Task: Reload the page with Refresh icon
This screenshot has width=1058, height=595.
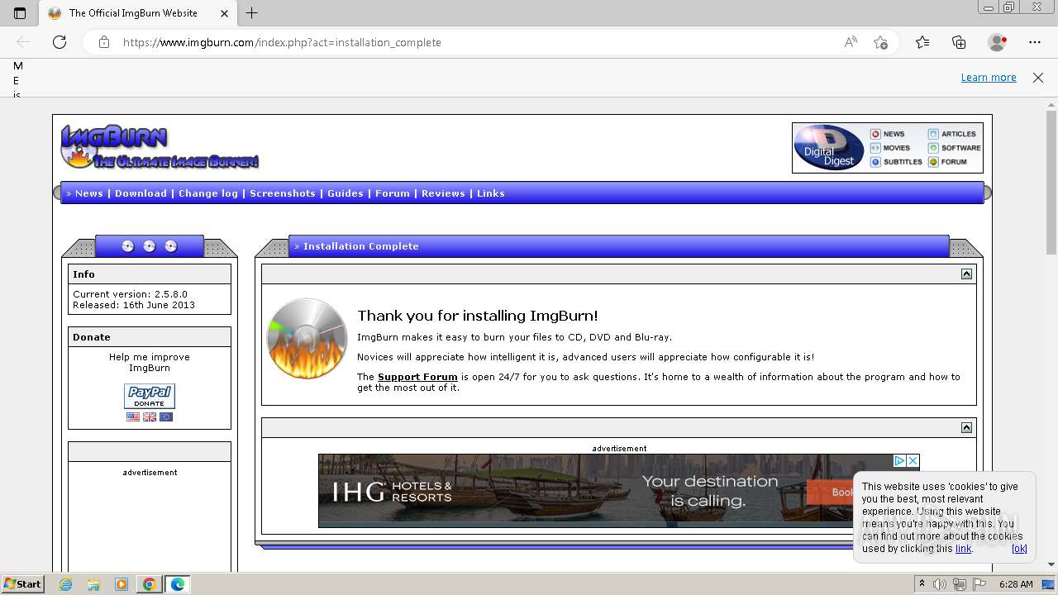Action: (60, 42)
